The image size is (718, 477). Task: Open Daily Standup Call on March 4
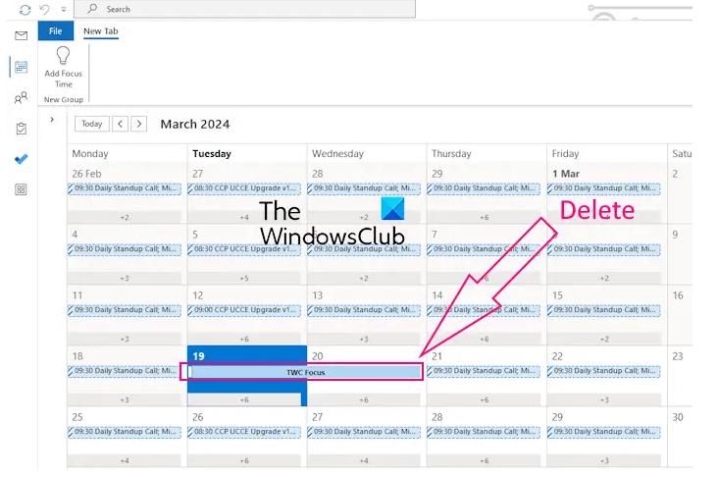pos(125,249)
